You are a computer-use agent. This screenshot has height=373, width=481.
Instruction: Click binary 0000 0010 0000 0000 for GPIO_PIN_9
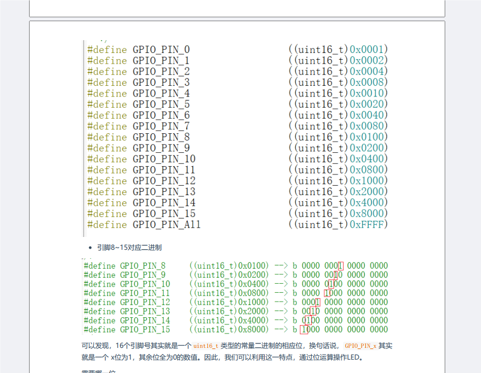(x=345, y=275)
